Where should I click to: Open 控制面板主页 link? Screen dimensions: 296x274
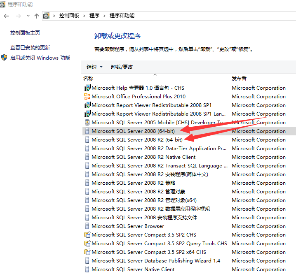[25, 33]
